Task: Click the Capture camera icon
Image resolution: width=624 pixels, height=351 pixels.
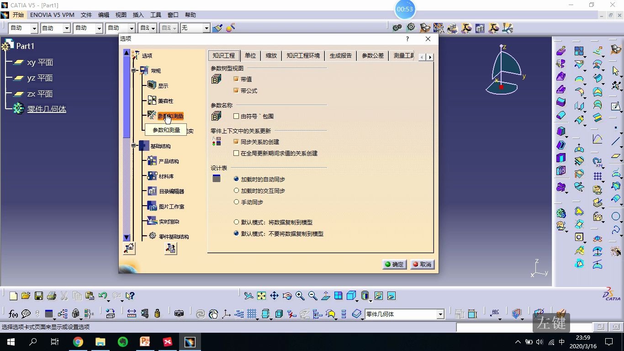Action: click(x=179, y=314)
